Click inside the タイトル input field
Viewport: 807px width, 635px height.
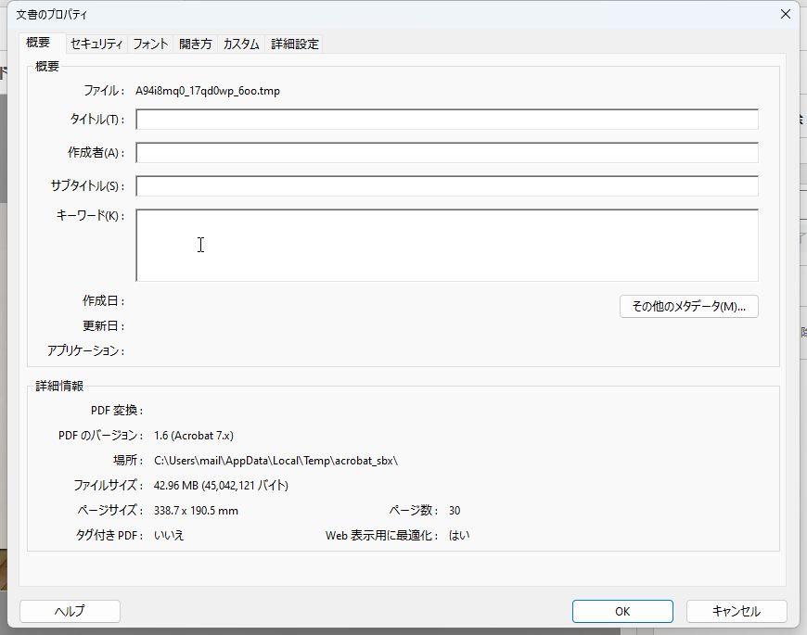point(445,119)
